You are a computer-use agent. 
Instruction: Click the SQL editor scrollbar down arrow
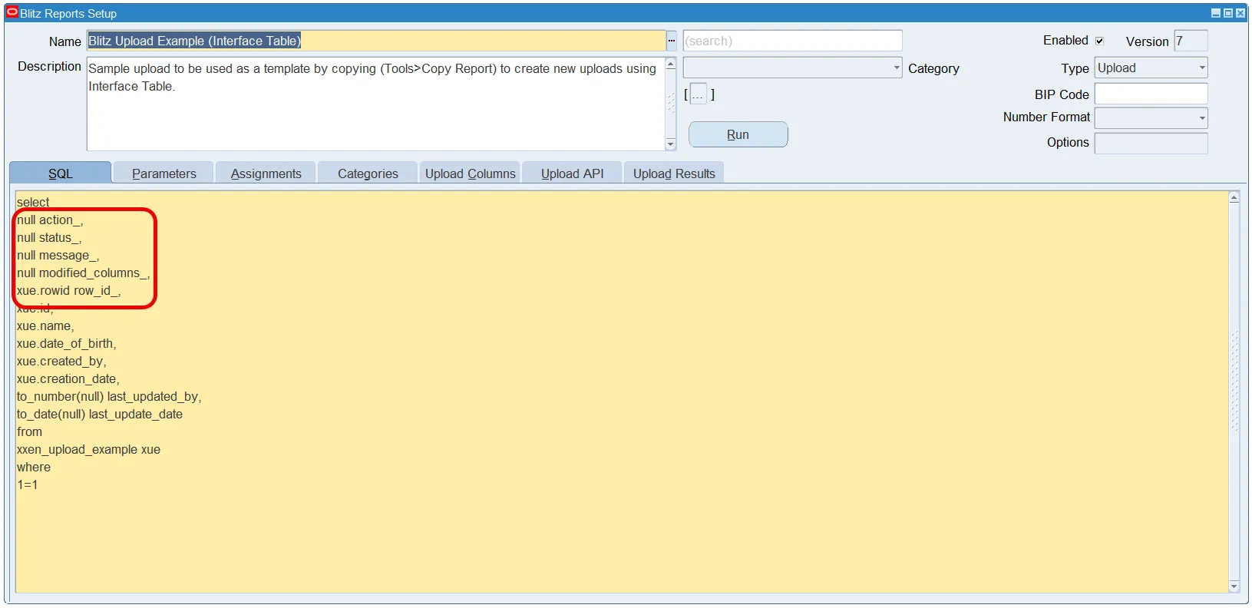tap(1234, 587)
